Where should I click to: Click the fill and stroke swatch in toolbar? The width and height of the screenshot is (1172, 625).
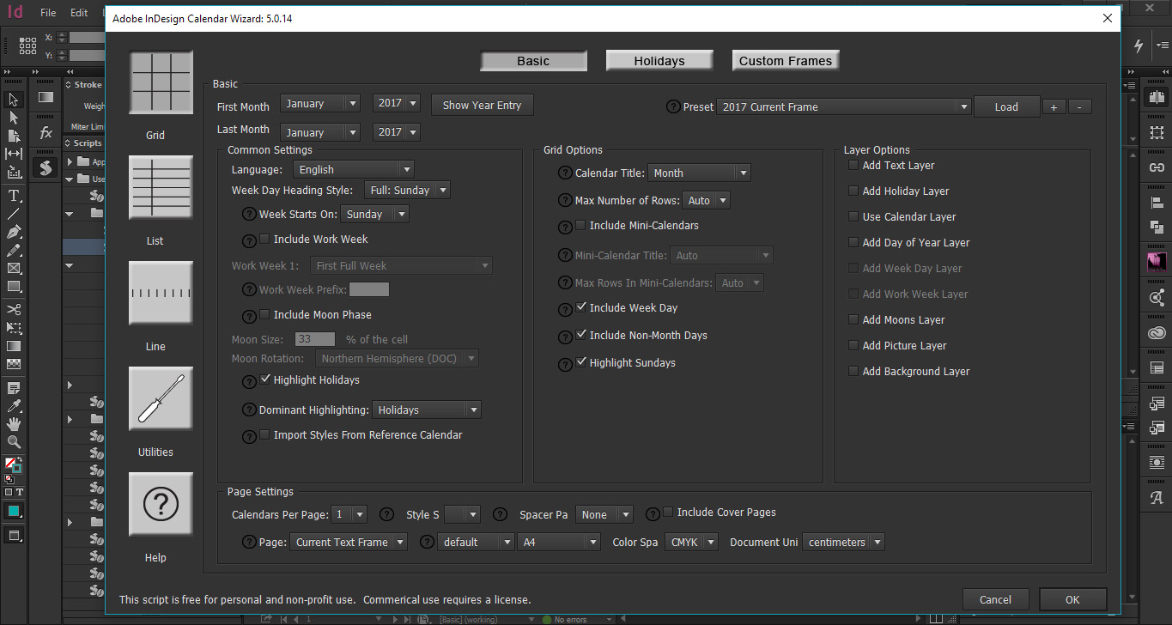12,465
